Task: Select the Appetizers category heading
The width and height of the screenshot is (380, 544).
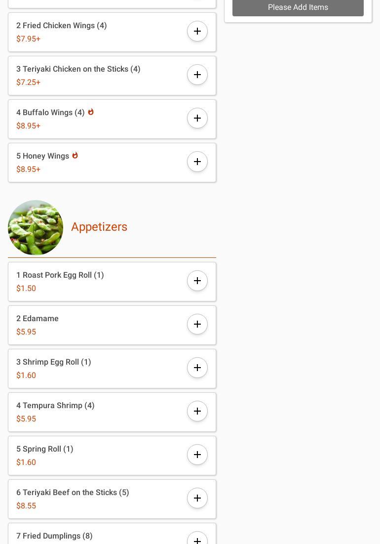Action: (x=99, y=227)
